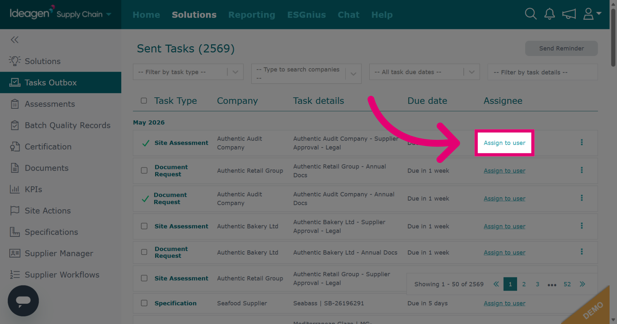617x324 pixels.
Task: Click the Assessments clipboard icon
Action: coord(15,104)
